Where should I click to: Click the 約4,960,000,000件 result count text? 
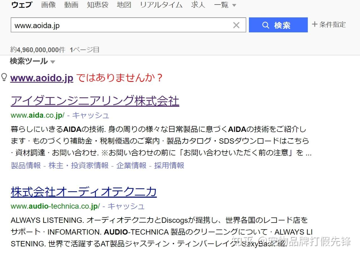coord(38,50)
